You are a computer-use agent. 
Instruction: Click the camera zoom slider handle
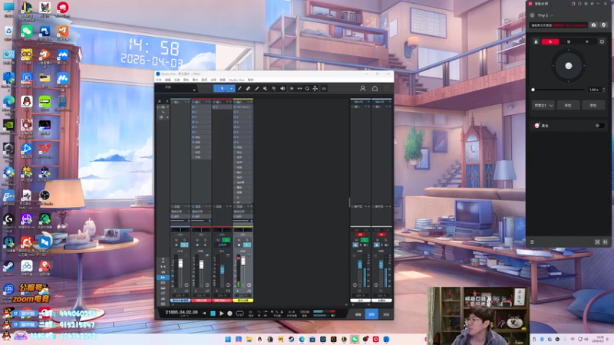[x=533, y=90]
